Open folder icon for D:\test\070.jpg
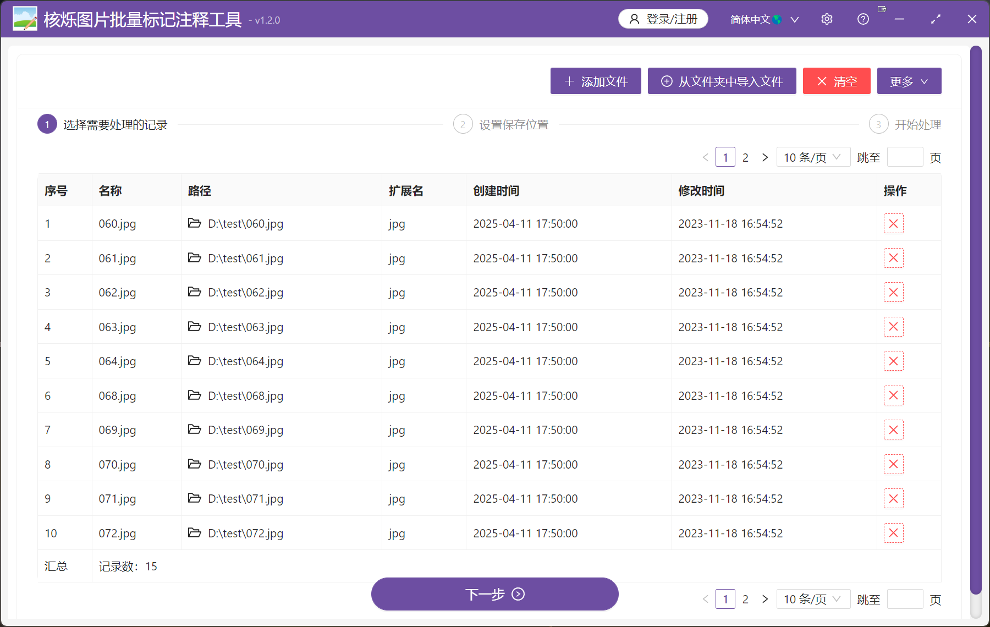990x627 pixels. 194,464
